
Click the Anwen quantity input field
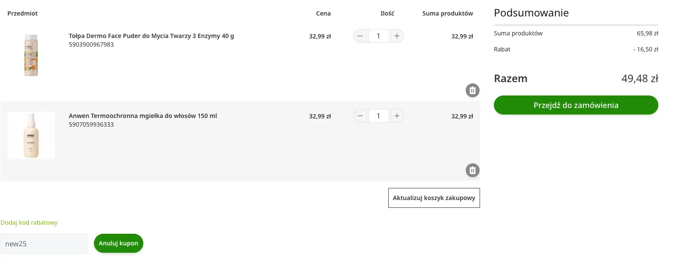(378, 116)
